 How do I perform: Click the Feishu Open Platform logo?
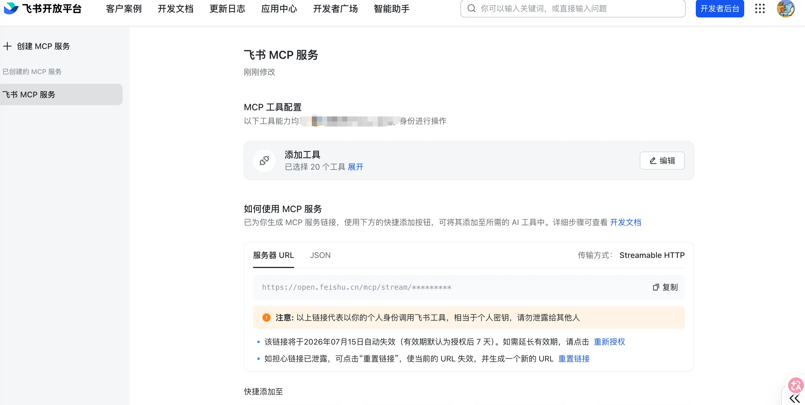[x=43, y=8]
